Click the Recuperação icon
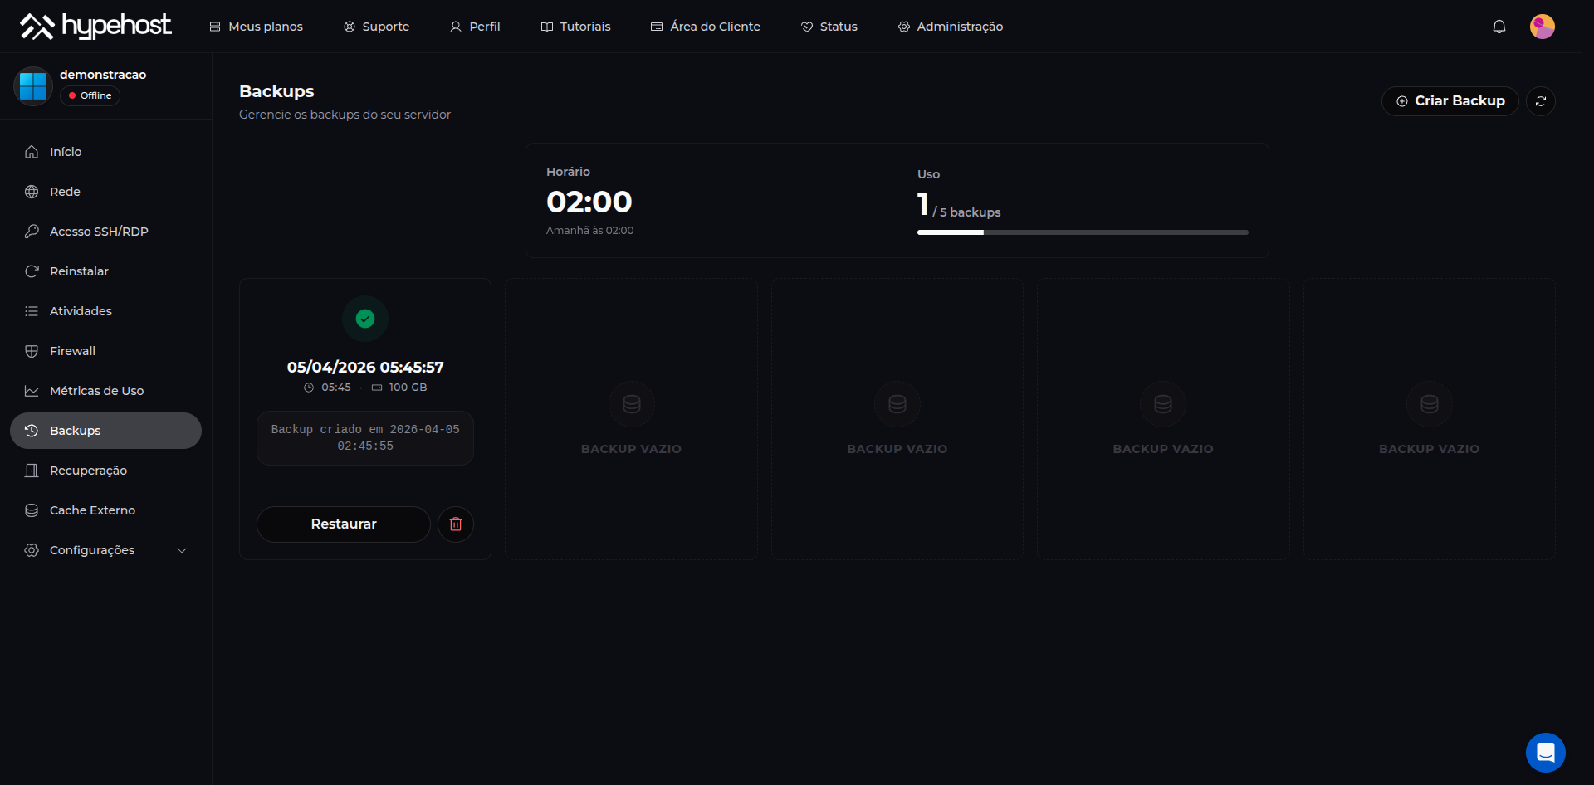Screen dimensions: 1594x785 click(x=32, y=471)
